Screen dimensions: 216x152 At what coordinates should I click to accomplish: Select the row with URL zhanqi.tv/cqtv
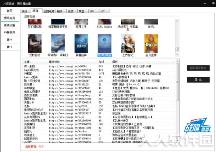[99, 117]
